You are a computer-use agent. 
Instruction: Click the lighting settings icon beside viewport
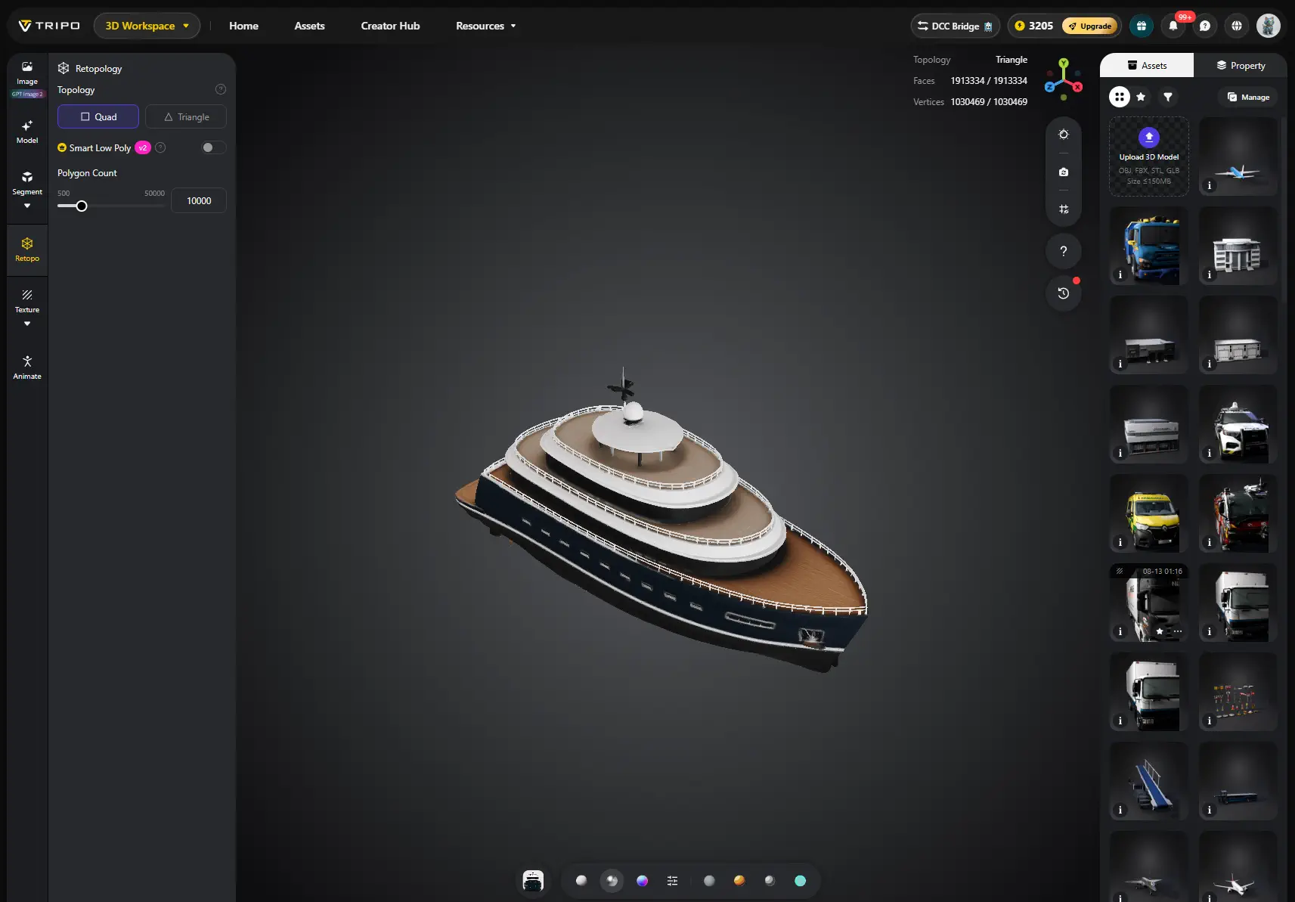pos(1064,135)
